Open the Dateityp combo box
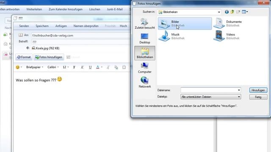The image size is (271, 152). tap(211, 97)
